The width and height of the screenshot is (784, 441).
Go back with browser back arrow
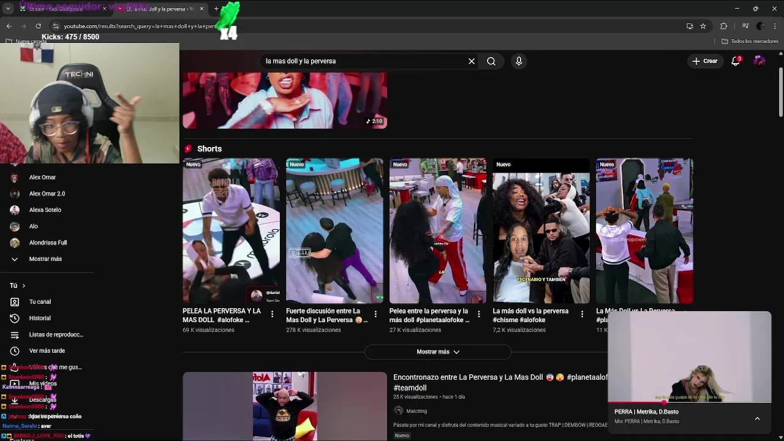(9, 26)
